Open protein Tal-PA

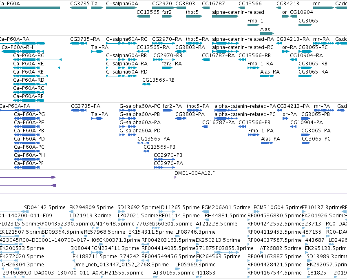click(x=99, y=114)
